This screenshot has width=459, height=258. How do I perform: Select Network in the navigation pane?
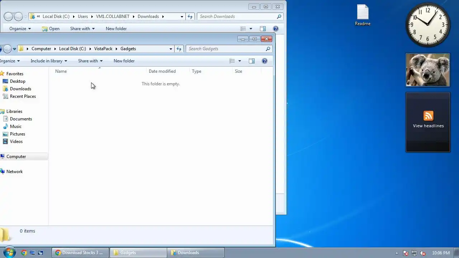[14, 172]
